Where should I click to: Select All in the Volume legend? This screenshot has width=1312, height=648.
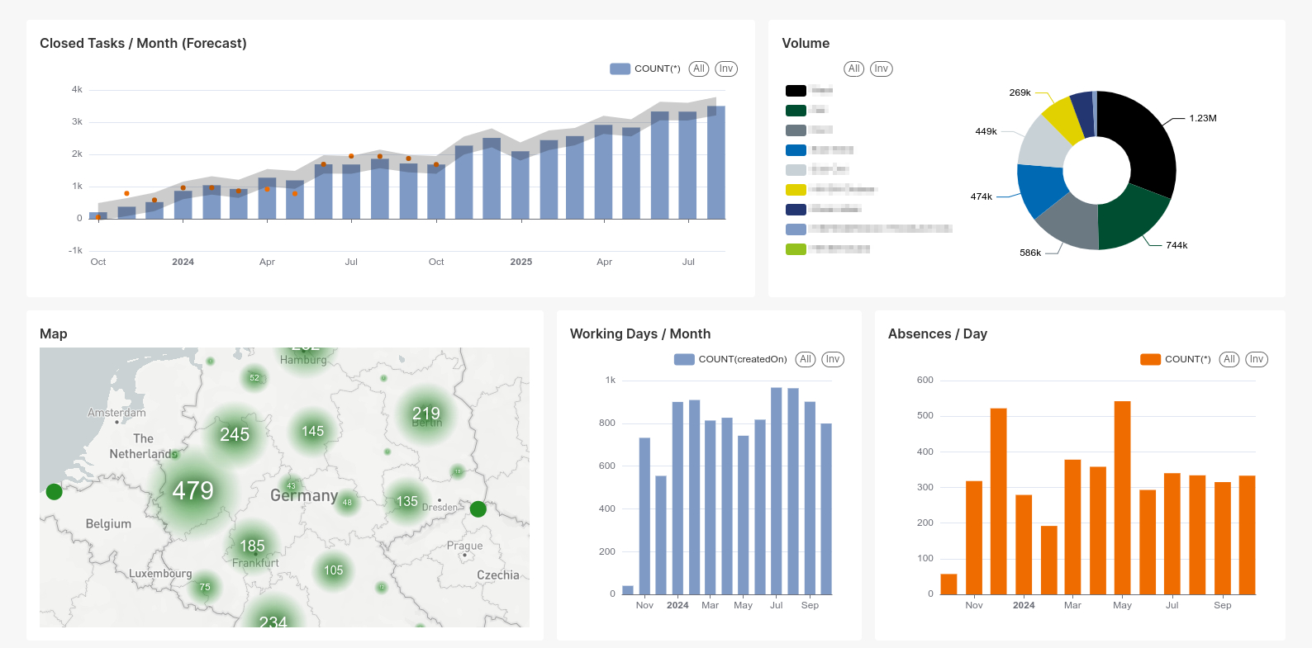pyautogui.click(x=854, y=69)
